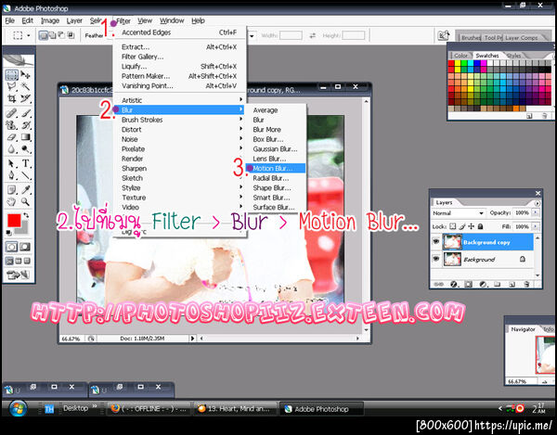Select the Crop tool
Screen dimensions: 557x435
click(11, 98)
